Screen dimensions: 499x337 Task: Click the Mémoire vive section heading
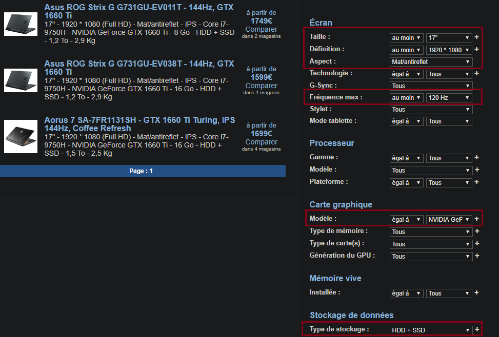pos(335,278)
